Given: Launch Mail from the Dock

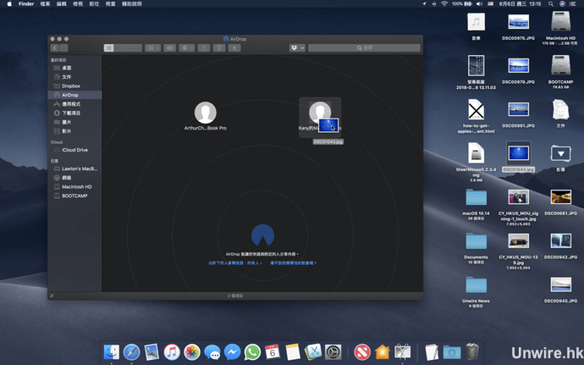Looking at the screenshot, I should (x=152, y=351).
